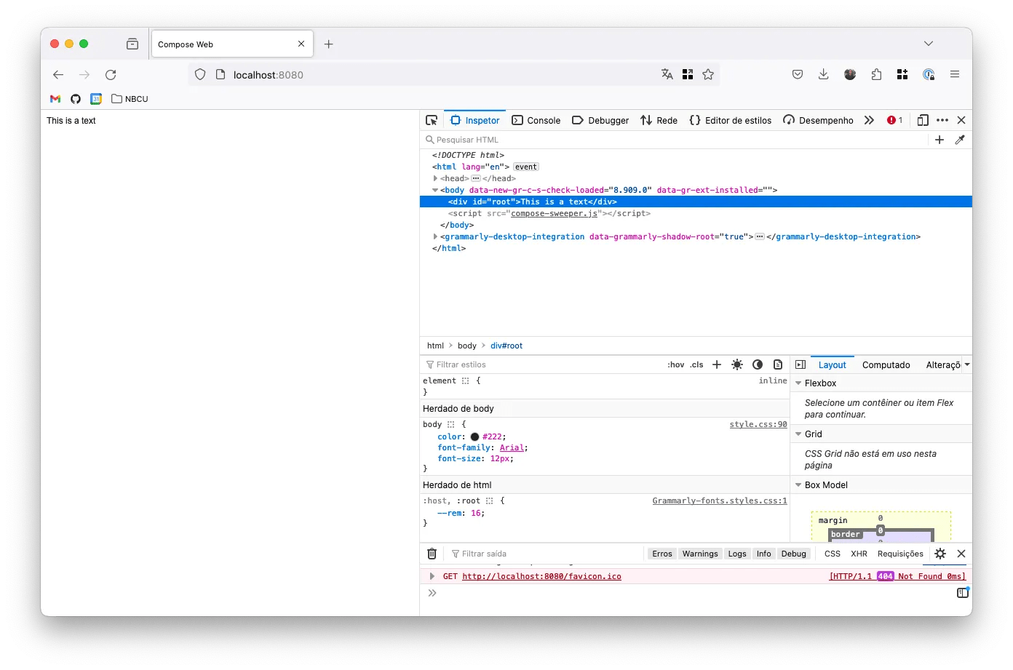This screenshot has height=670, width=1013.
Task: Collapse the Box Model section
Action: coord(798,485)
